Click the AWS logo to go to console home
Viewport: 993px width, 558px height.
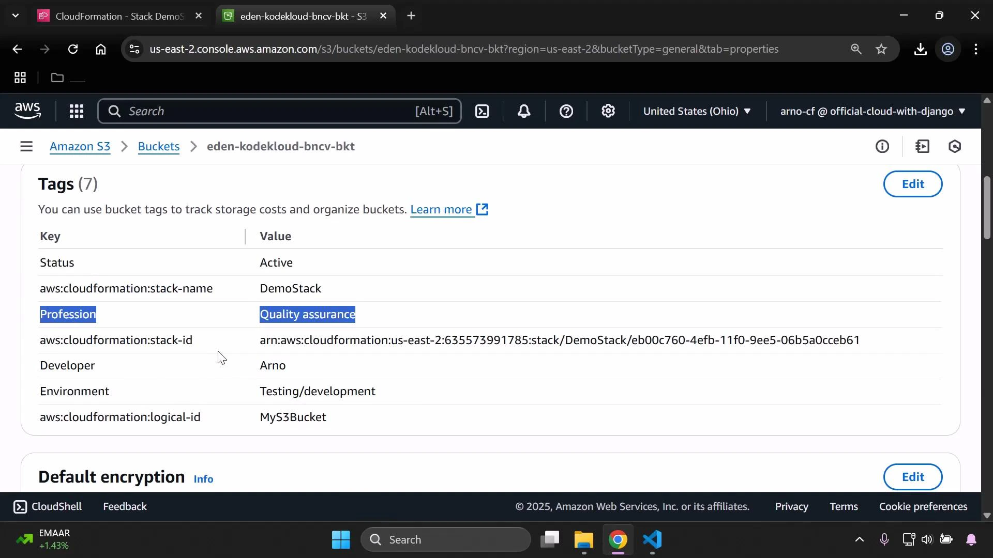click(x=27, y=111)
